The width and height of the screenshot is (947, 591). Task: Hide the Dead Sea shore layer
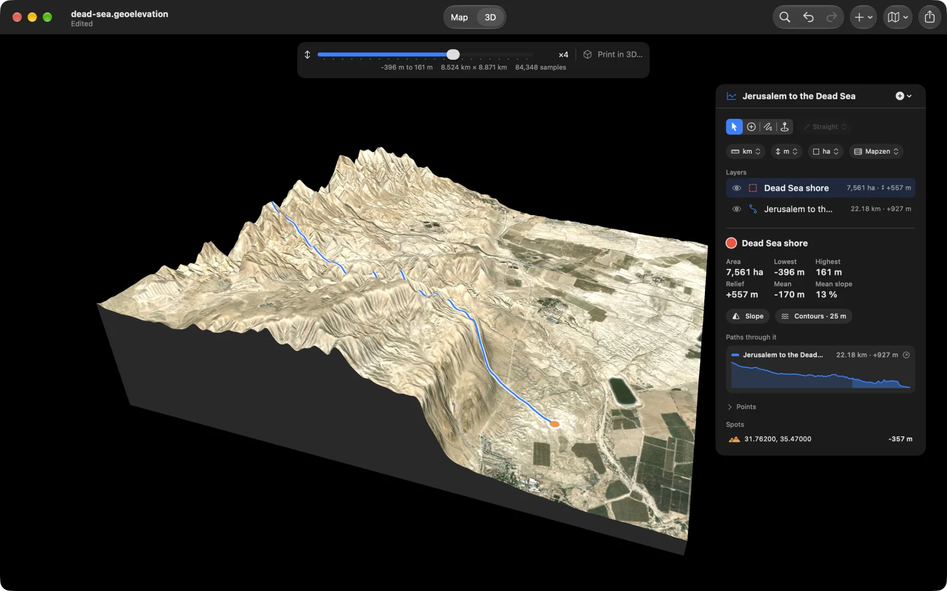736,188
